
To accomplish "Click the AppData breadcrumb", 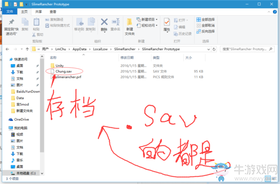I will point(80,49).
